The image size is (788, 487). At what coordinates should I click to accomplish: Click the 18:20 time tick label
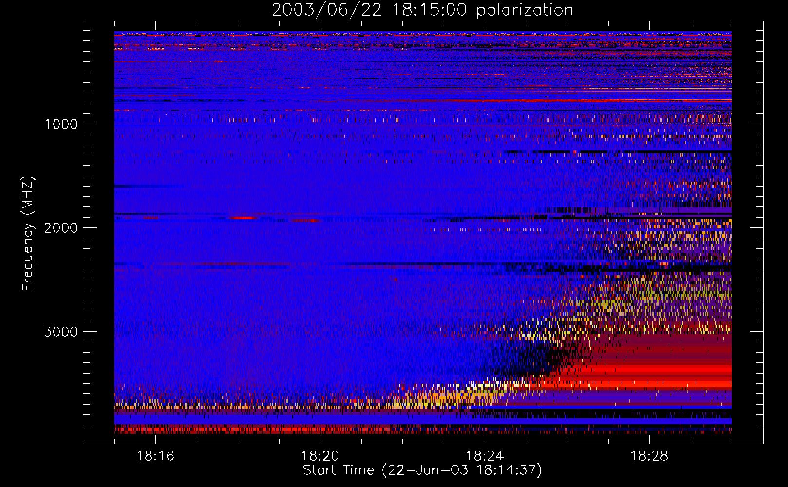pyautogui.click(x=320, y=456)
